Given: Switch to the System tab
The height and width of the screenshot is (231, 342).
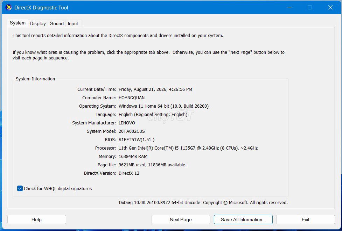Looking at the screenshot, I should [x=18, y=23].
